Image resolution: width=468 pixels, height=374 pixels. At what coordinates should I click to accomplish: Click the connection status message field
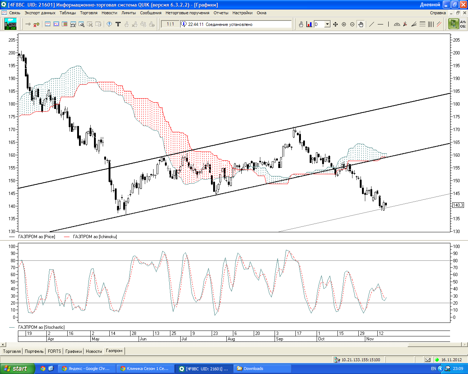[236, 24]
